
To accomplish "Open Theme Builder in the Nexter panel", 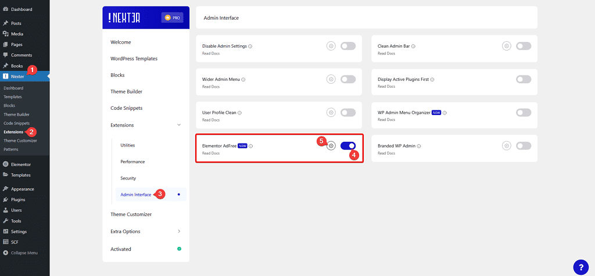I will click(x=126, y=91).
